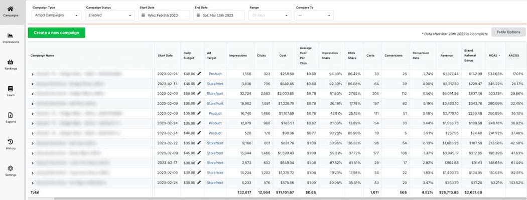Open the Exports file icon

[x=11, y=115]
